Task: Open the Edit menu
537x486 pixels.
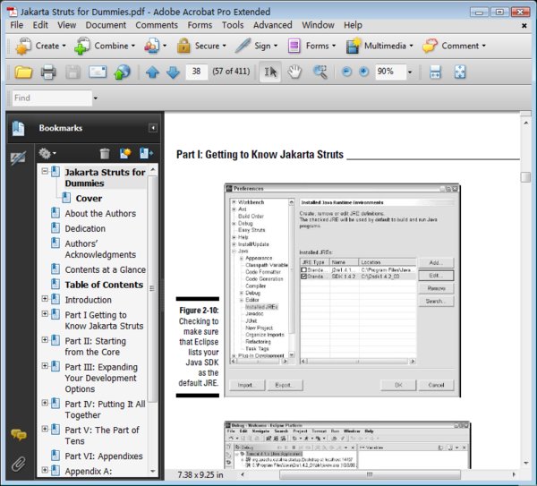Action: click(x=40, y=25)
